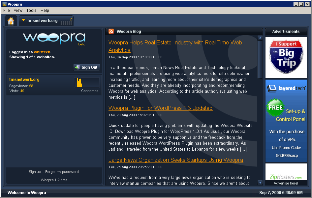Click the layeredtech FREE Set-up ad
This screenshot has height=198, width=312.
(x=286, y=121)
